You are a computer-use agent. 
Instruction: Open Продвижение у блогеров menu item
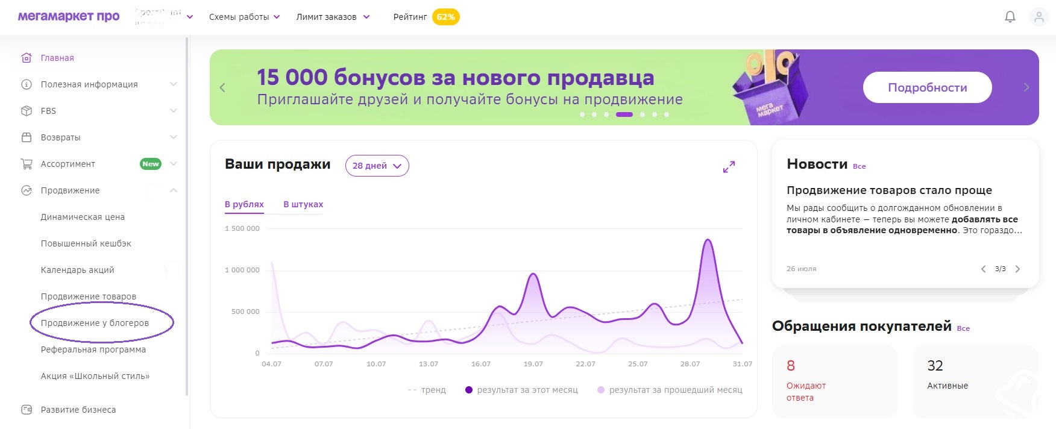point(95,323)
